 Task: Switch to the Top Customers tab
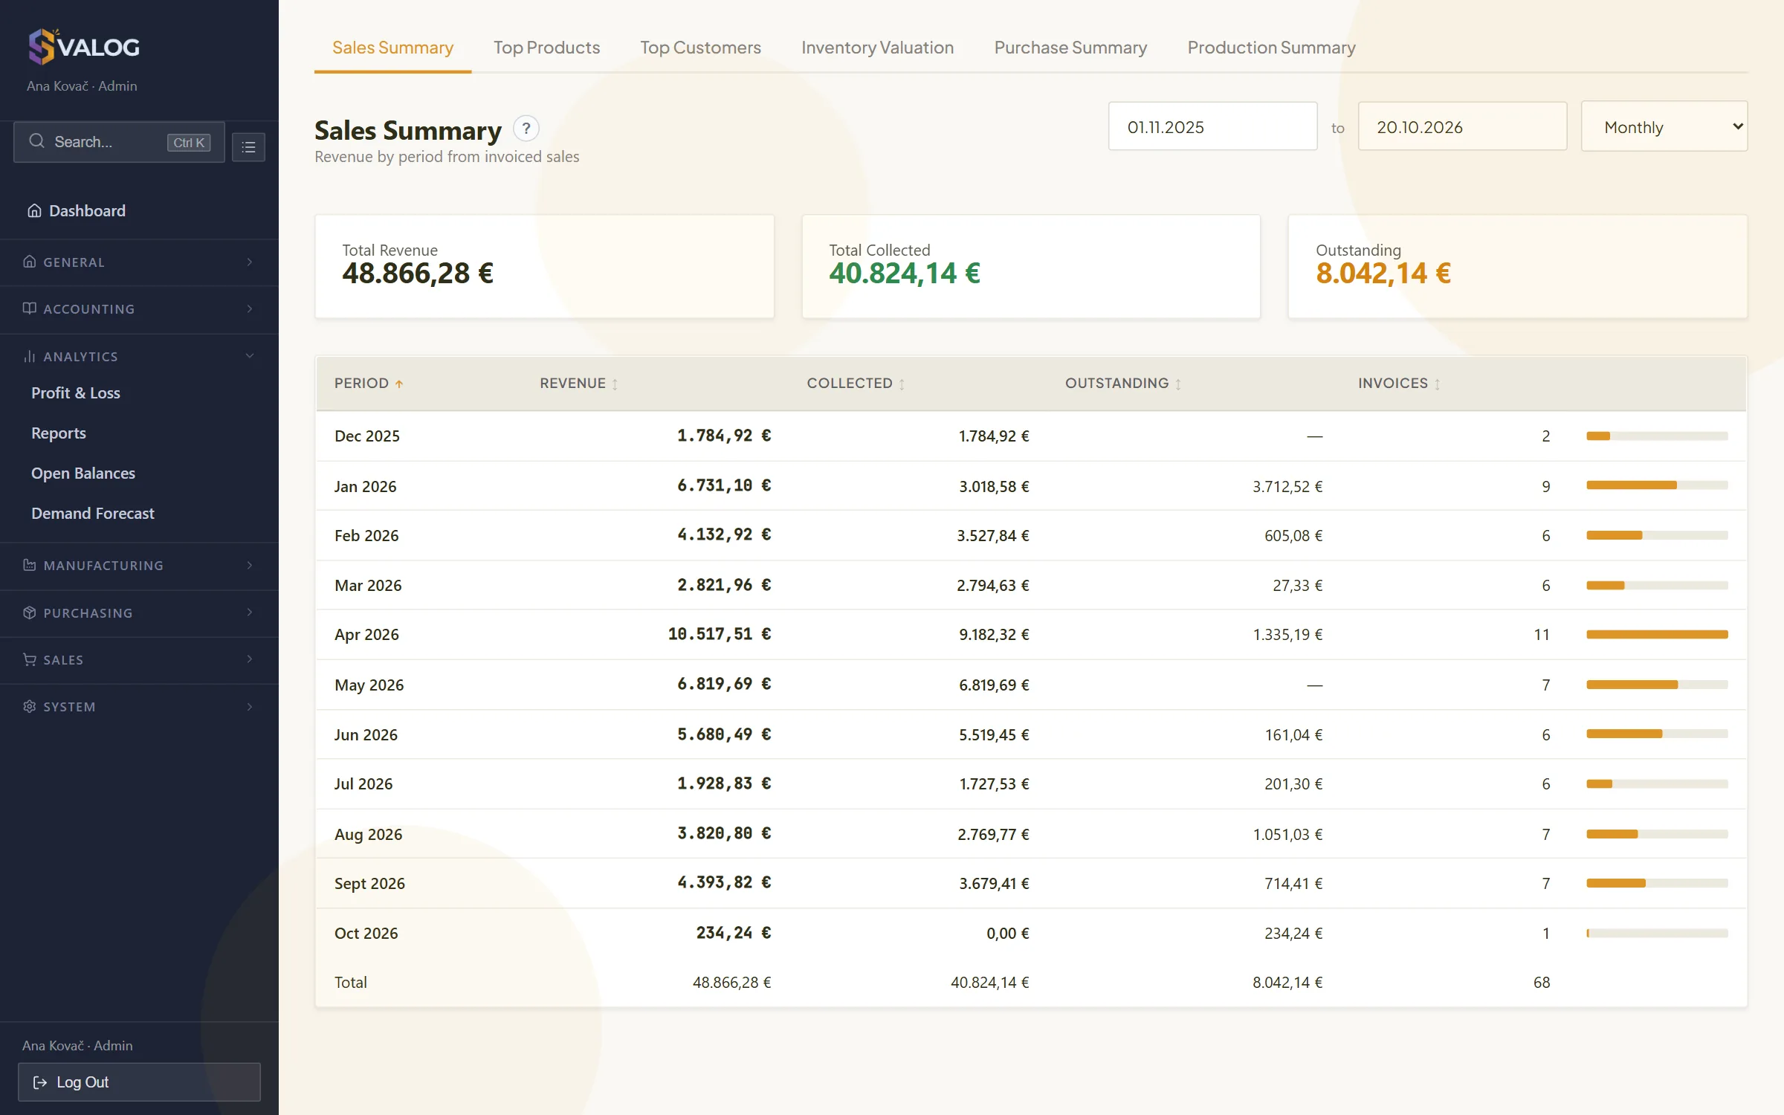click(x=700, y=48)
